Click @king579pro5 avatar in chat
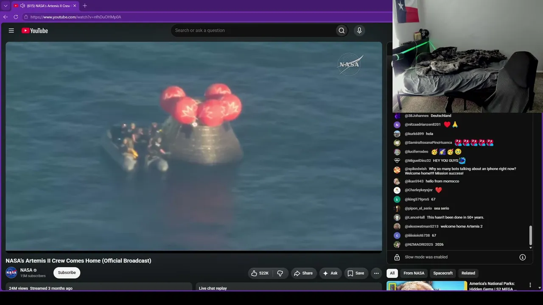Viewport: 543px width, 305px height. click(397, 200)
